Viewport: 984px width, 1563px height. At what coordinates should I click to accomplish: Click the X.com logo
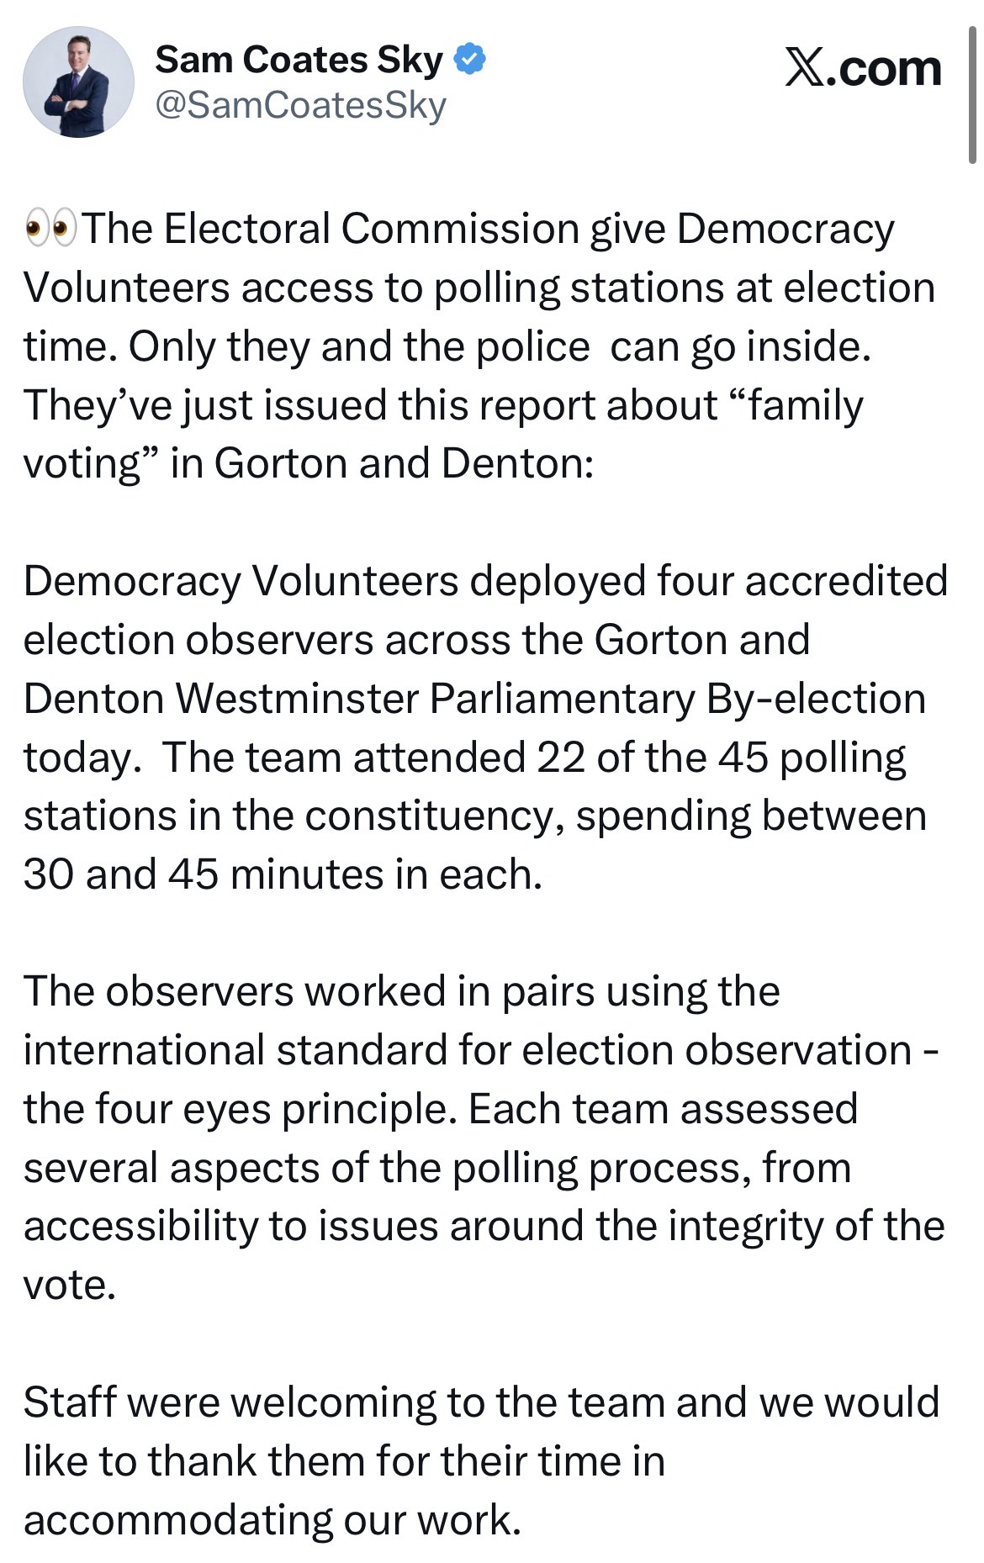[863, 69]
